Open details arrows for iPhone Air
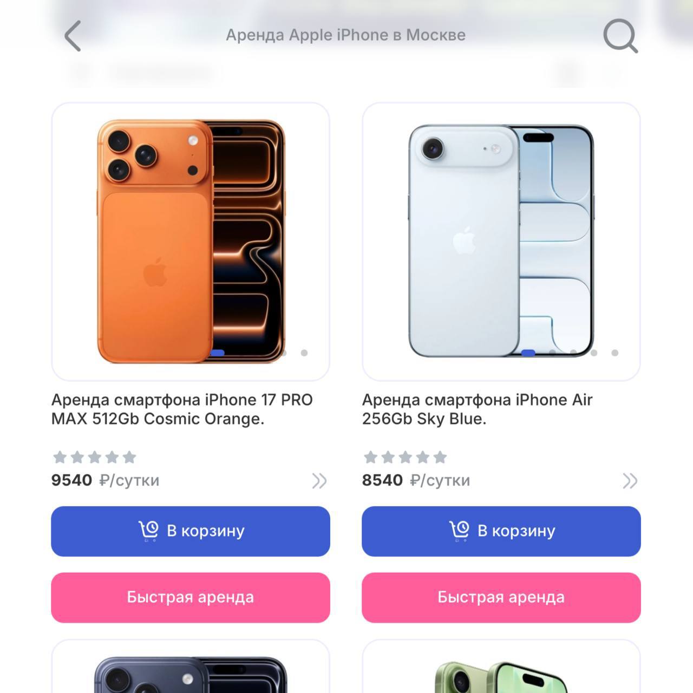The width and height of the screenshot is (693, 693). [630, 481]
